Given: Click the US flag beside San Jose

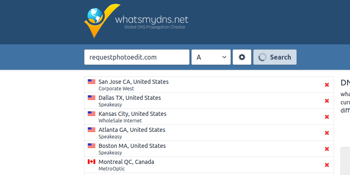Looking at the screenshot, I should tap(92, 82).
